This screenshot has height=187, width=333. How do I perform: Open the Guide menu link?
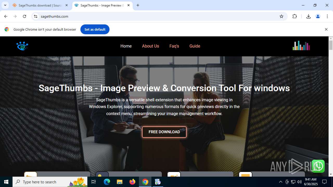pos(195,46)
